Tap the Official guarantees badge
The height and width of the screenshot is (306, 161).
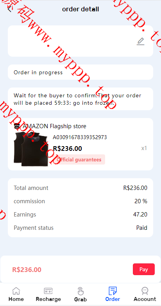79,159
